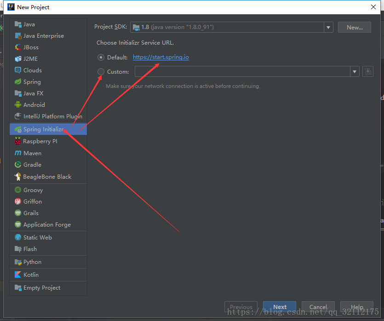Select the Java folder icon
This screenshot has width=384, height=321.
click(18, 24)
